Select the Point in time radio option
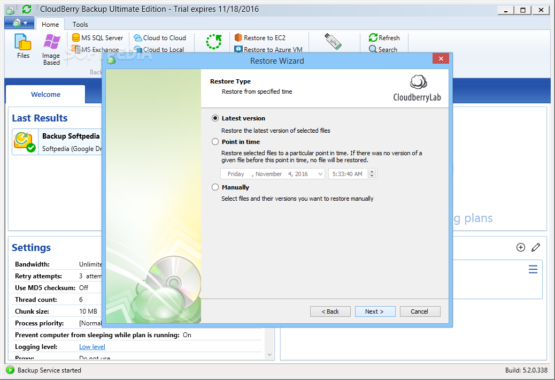The width and height of the screenshot is (555, 380). (x=215, y=142)
